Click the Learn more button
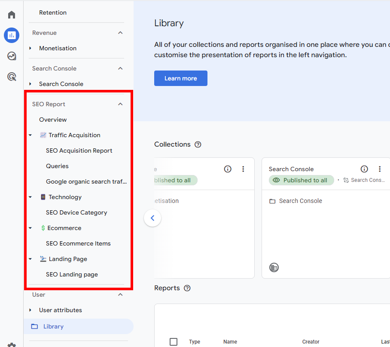Image resolution: width=390 pixels, height=347 pixels. 180,78
